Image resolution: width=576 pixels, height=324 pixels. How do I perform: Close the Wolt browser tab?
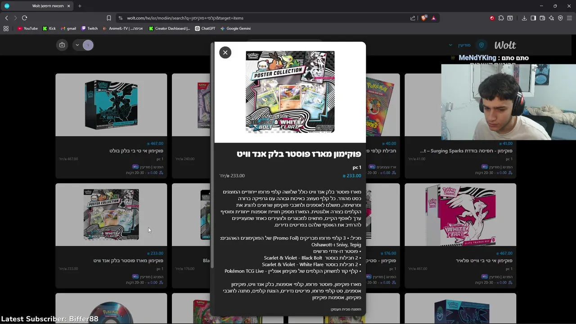tap(68, 6)
